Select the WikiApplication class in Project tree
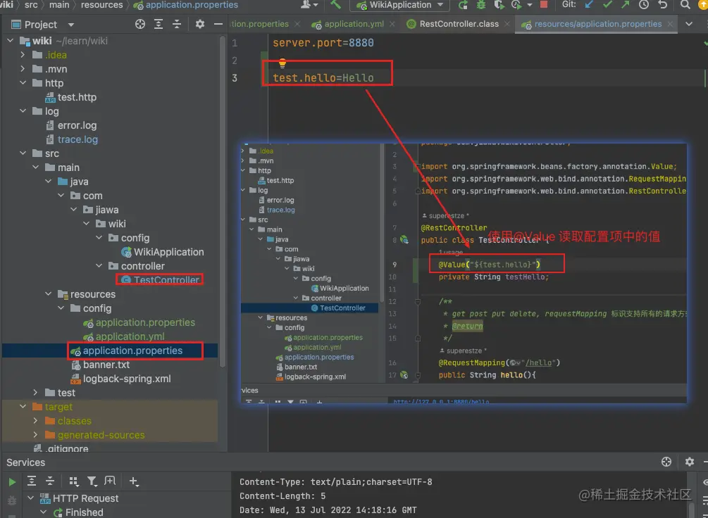Screen dimensions: 708x518 tap(163, 252)
